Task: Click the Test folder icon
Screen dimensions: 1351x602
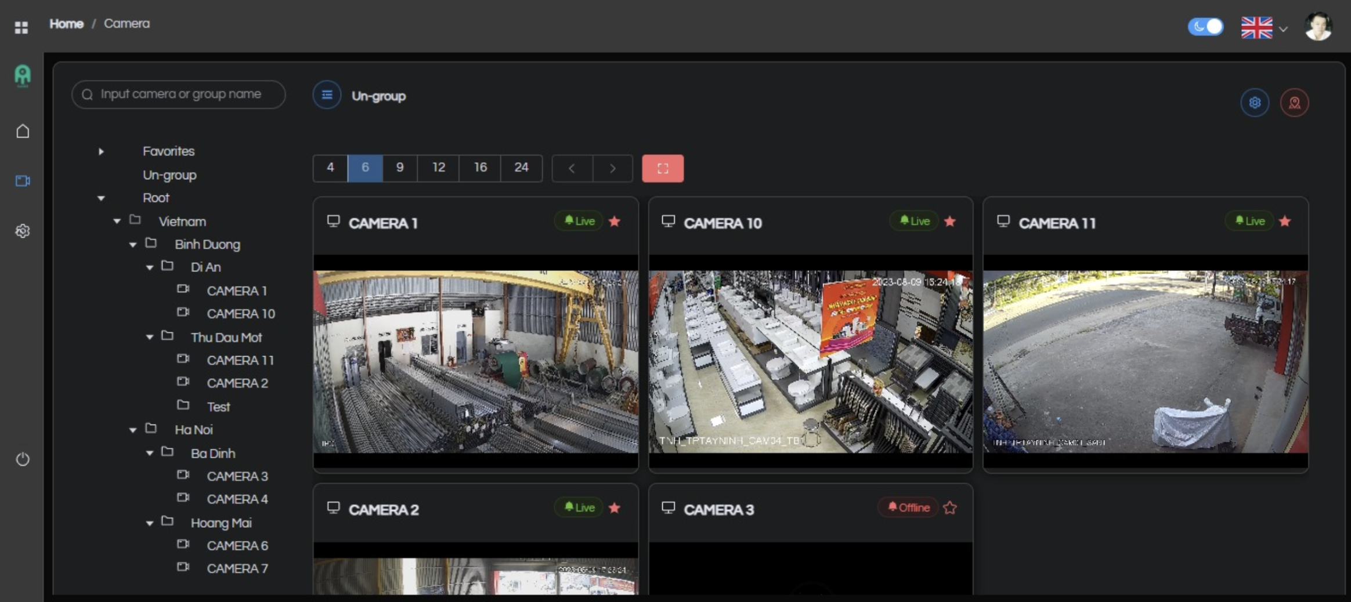Action: tap(183, 405)
